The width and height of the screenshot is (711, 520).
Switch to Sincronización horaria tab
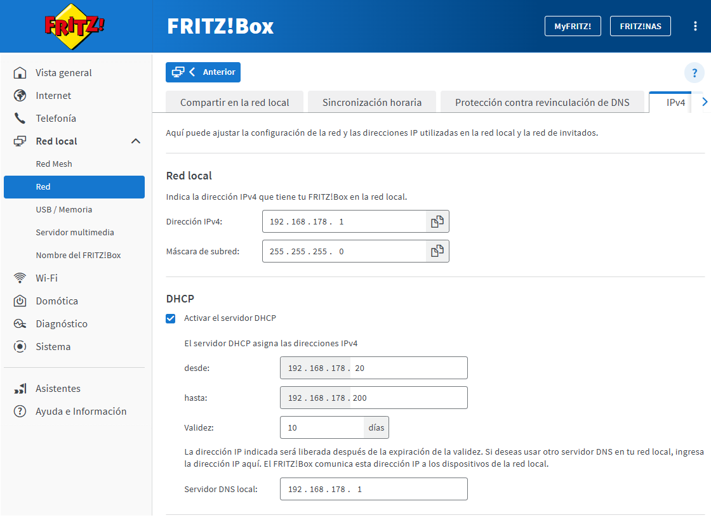[x=372, y=102]
